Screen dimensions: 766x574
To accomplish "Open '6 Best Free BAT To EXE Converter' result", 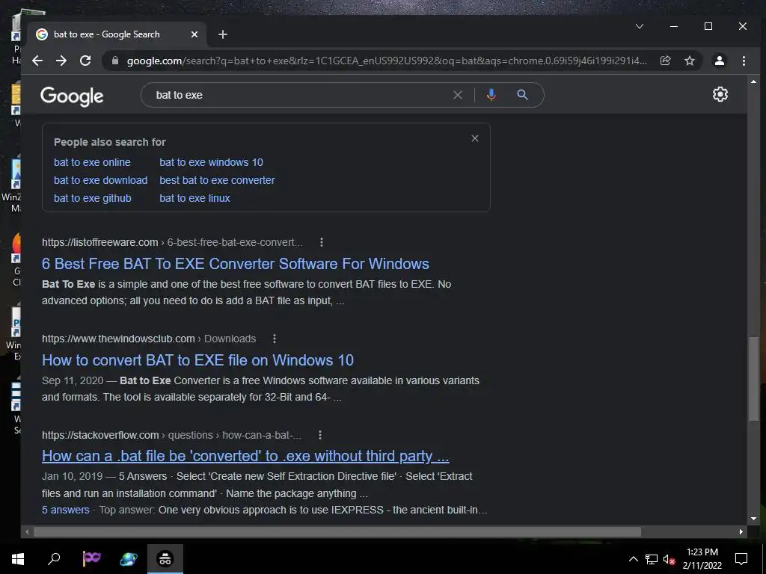I will click(236, 264).
